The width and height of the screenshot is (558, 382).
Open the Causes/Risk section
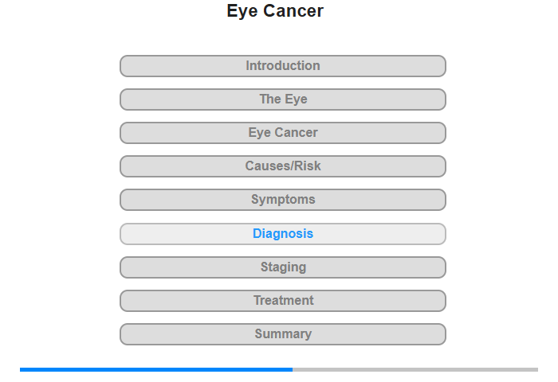(x=283, y=166)
